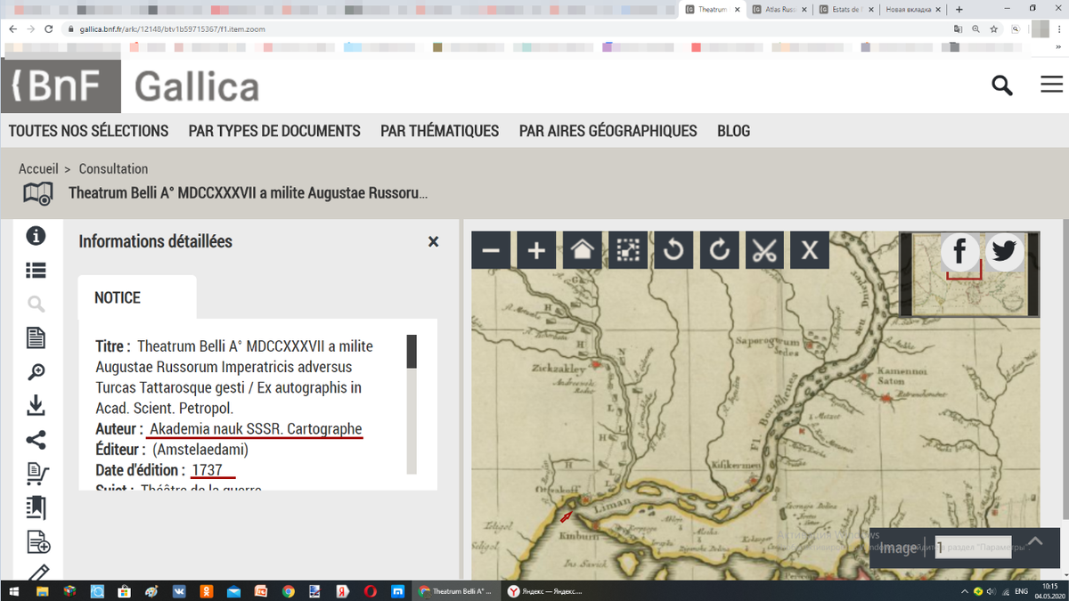1069x601 pixels.
Task: Click the edition date 1737
Action: [x=207, y=470]
